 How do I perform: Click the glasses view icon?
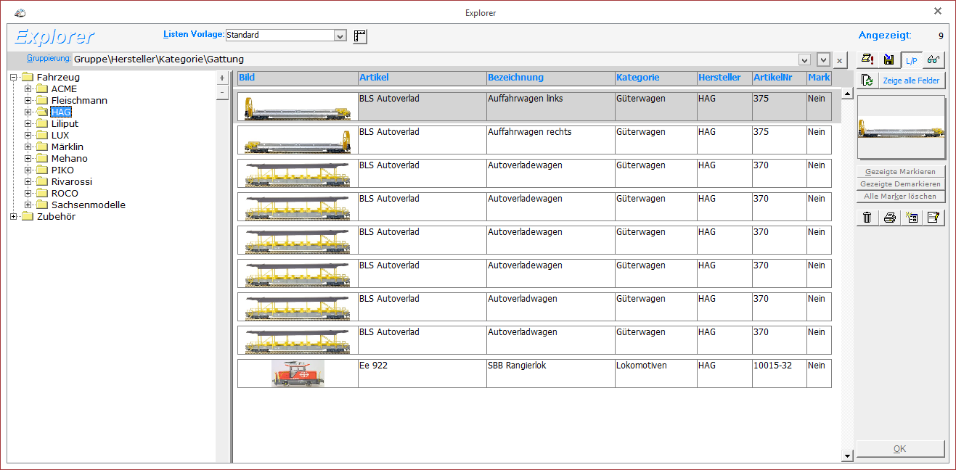(x=933, y=59)
